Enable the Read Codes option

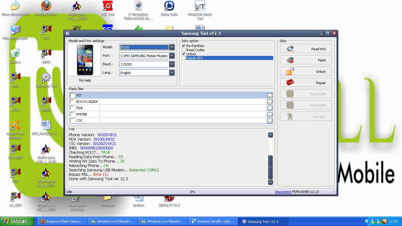coord(184,50)
